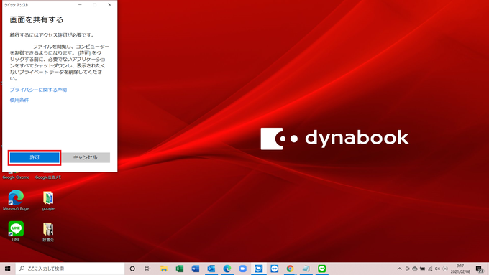Switch to Outlook on the taskbar

pos(211,269)
